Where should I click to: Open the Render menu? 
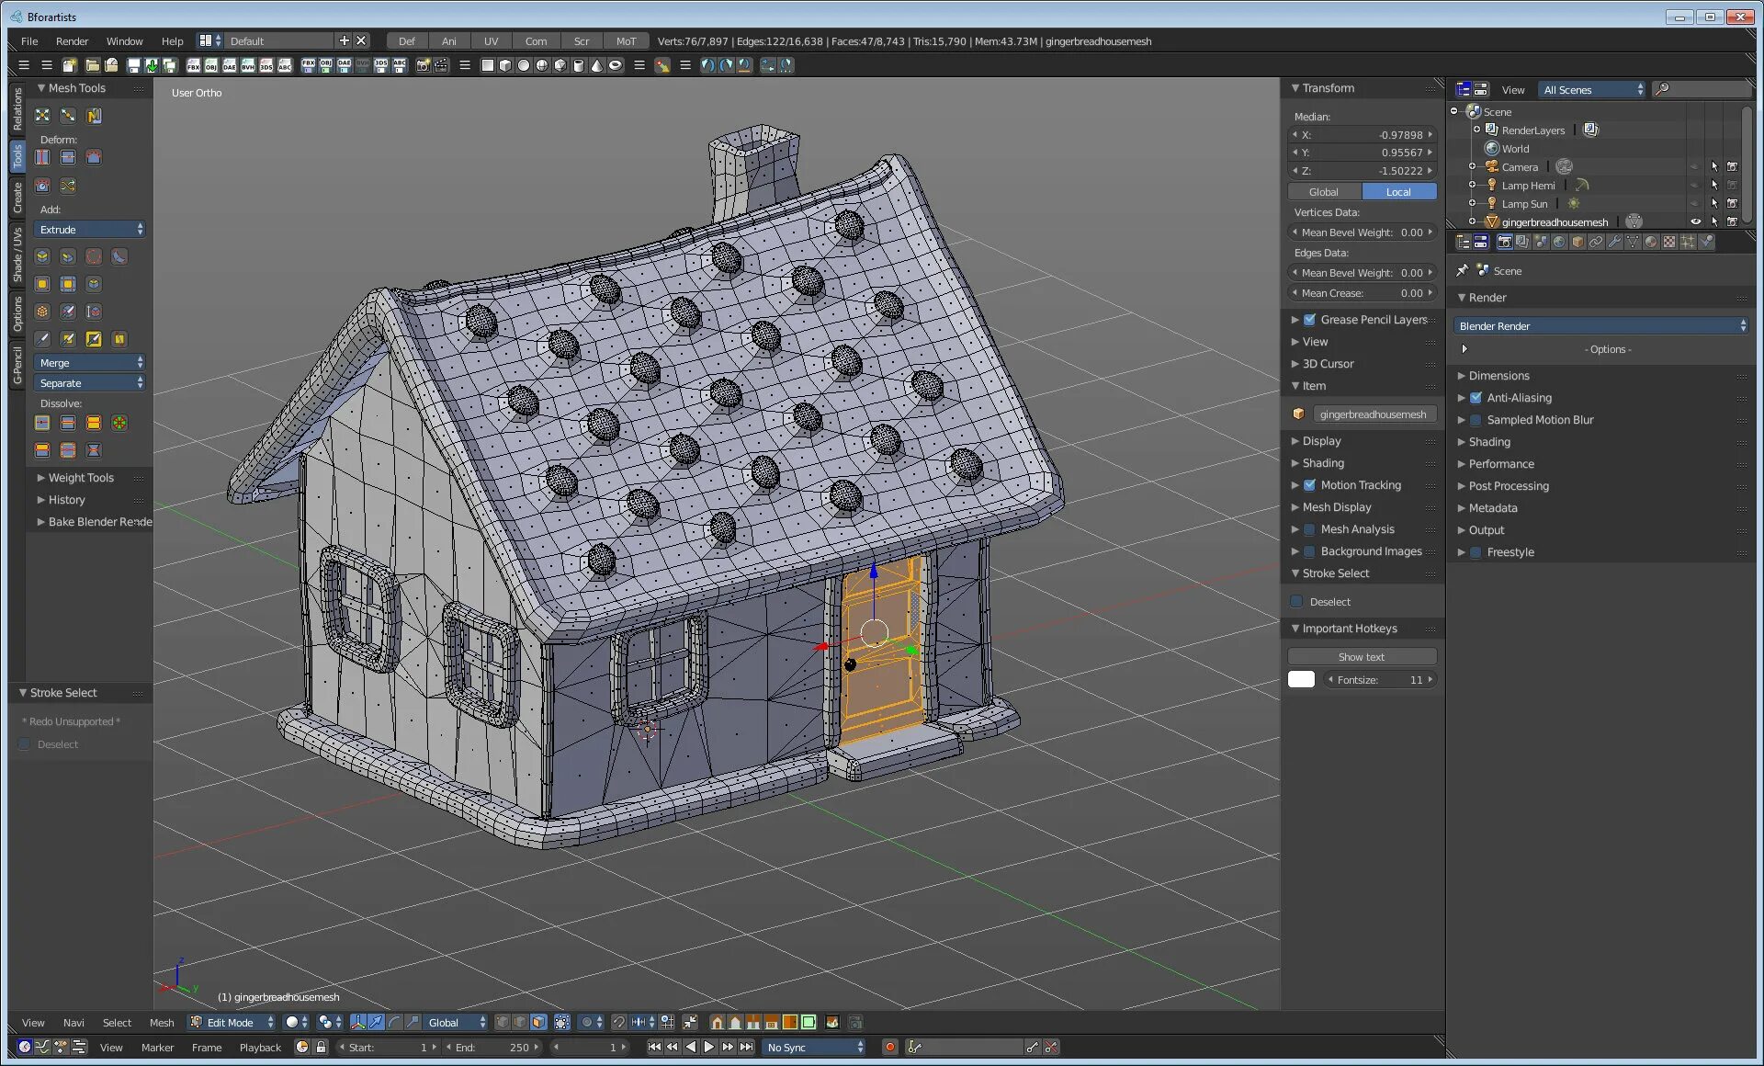pos(72,41)
